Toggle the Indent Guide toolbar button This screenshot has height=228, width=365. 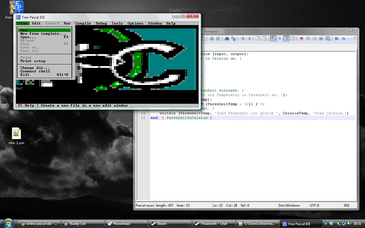pyautogui.click(x=286, y=38)
